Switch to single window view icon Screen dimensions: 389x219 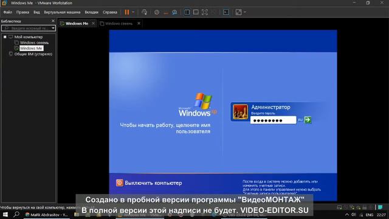[196, 12]
